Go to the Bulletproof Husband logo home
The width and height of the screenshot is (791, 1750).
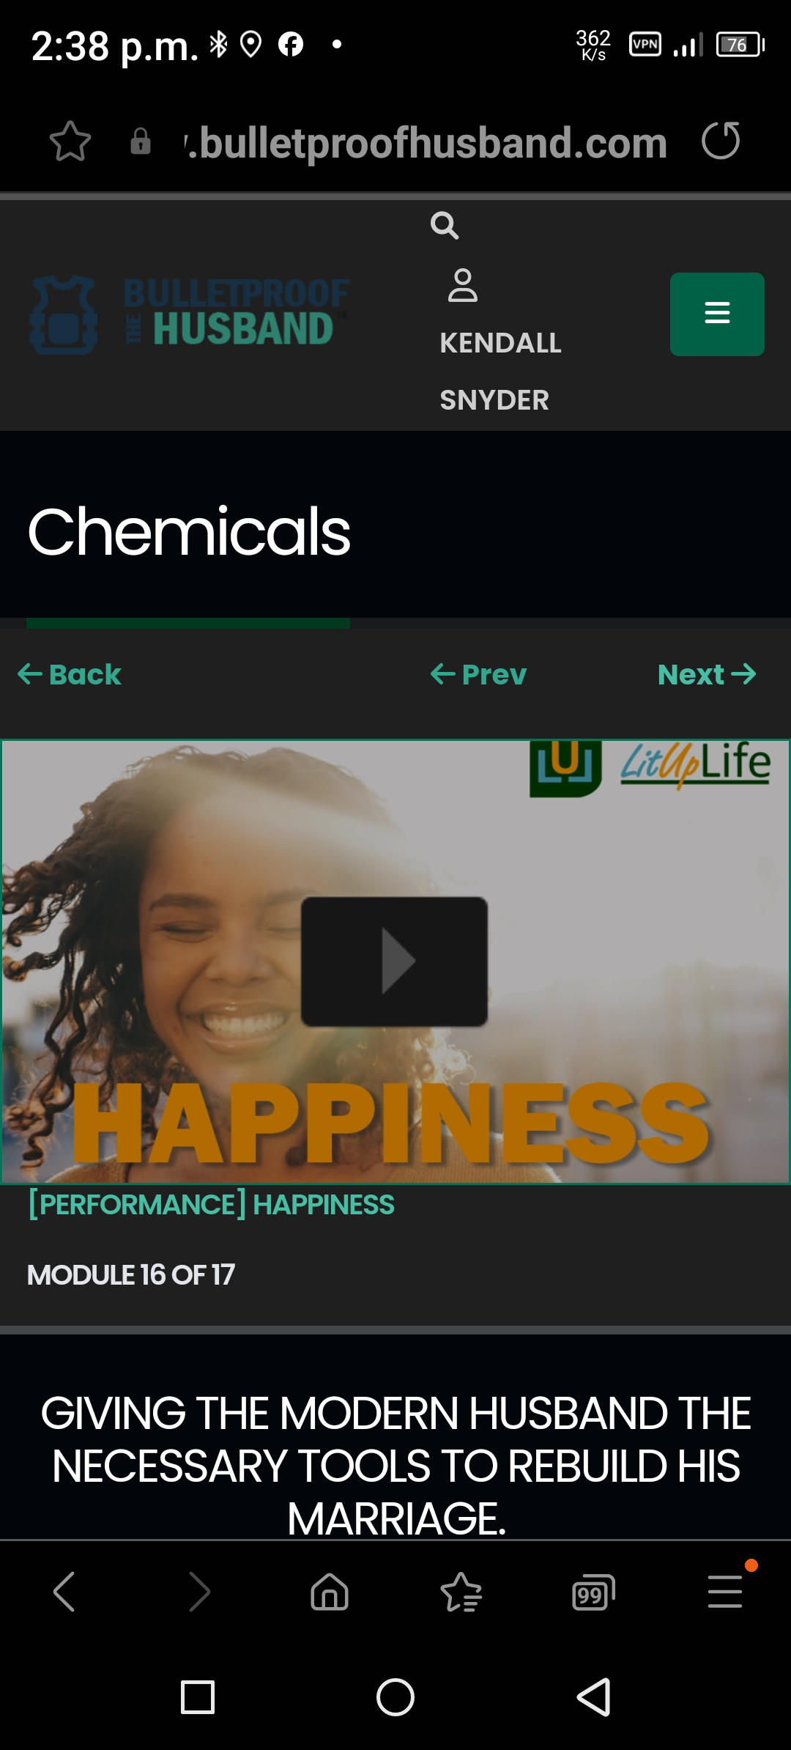[x=190, y=315]
